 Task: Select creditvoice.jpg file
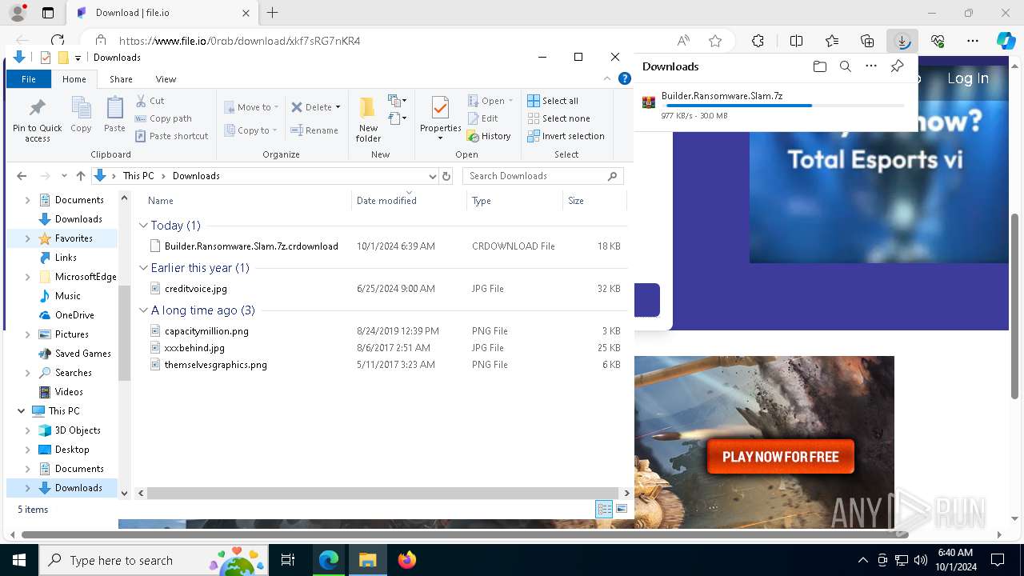tap(195, 289)
